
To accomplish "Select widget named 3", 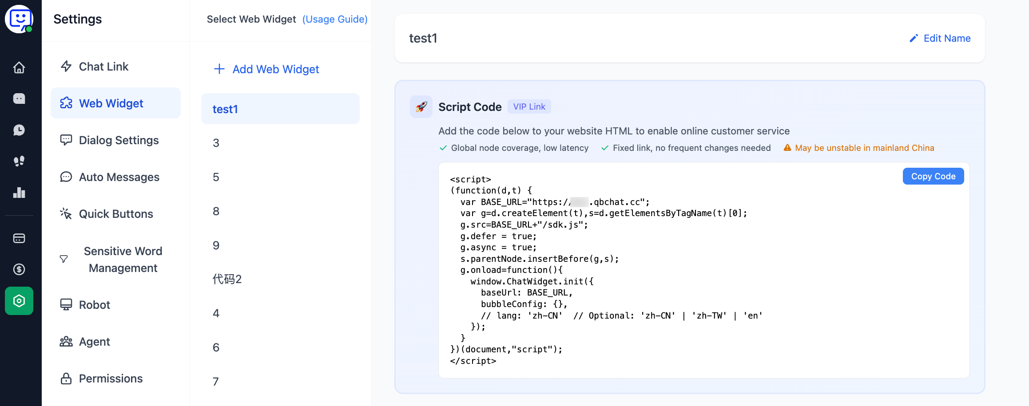I will pos(280,143).
